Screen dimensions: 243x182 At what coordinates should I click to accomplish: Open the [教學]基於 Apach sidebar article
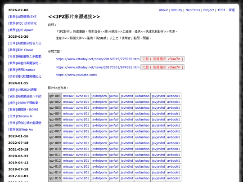[x=21, y=30]
